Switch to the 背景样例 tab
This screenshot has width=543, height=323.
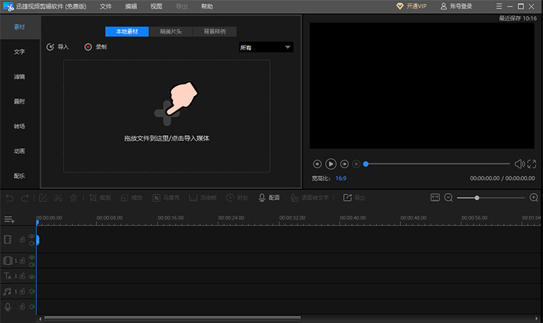click(x=215, y=32)
